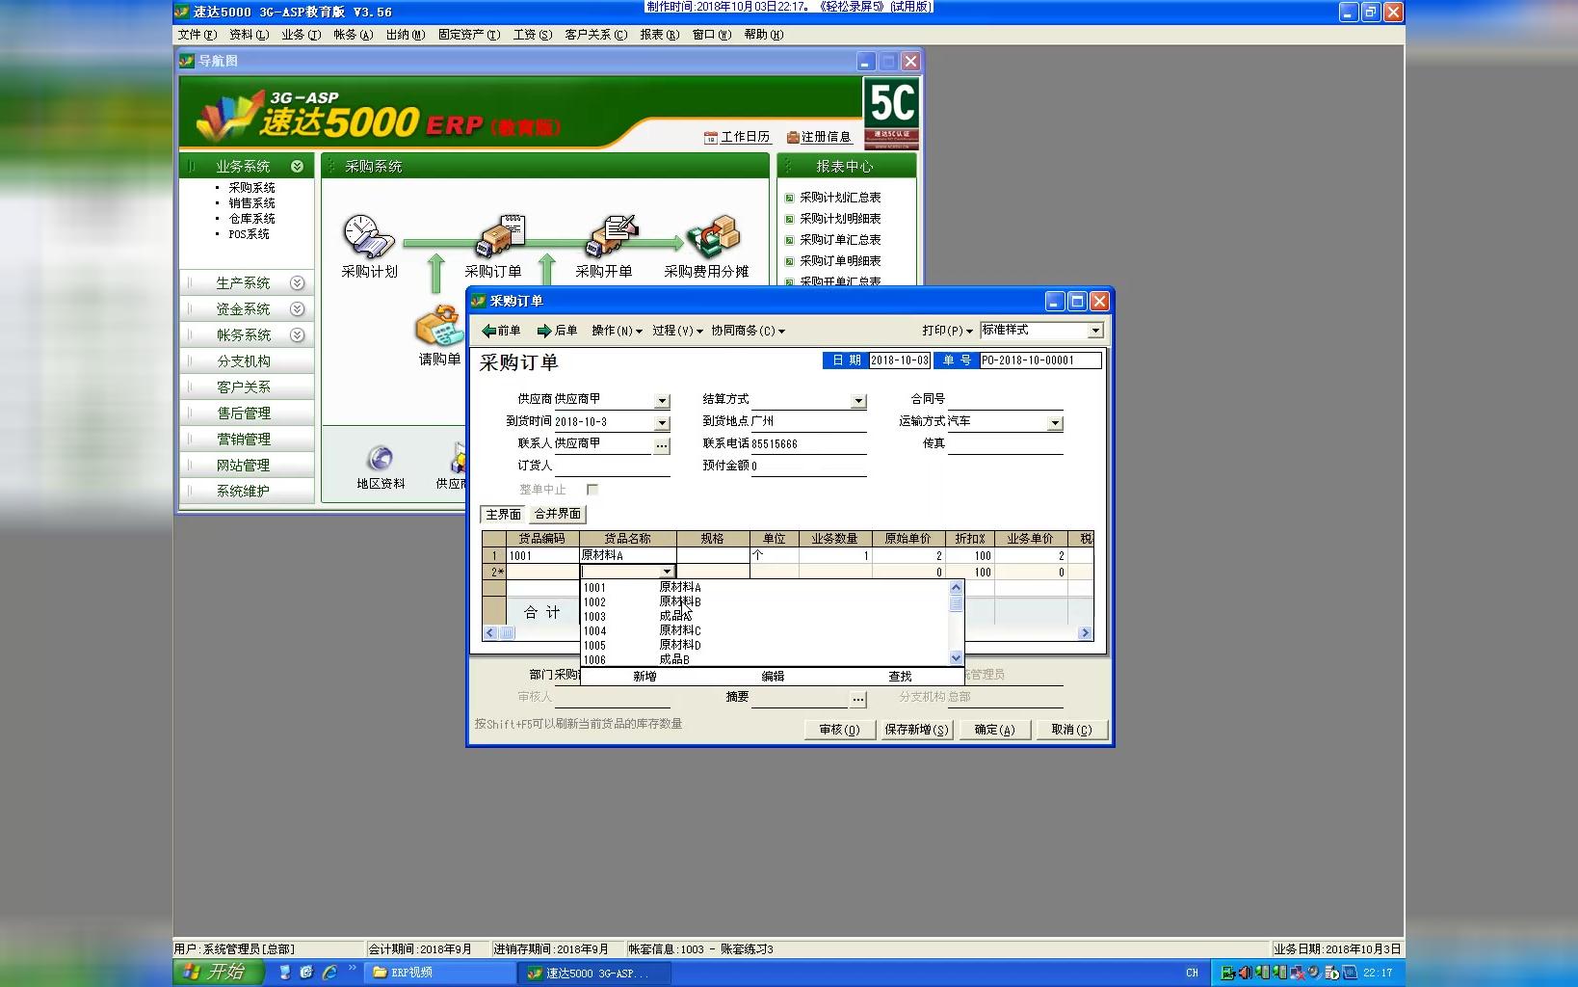Open 采购订单明细表 report
1578x987 pixels.
[840, 261]
